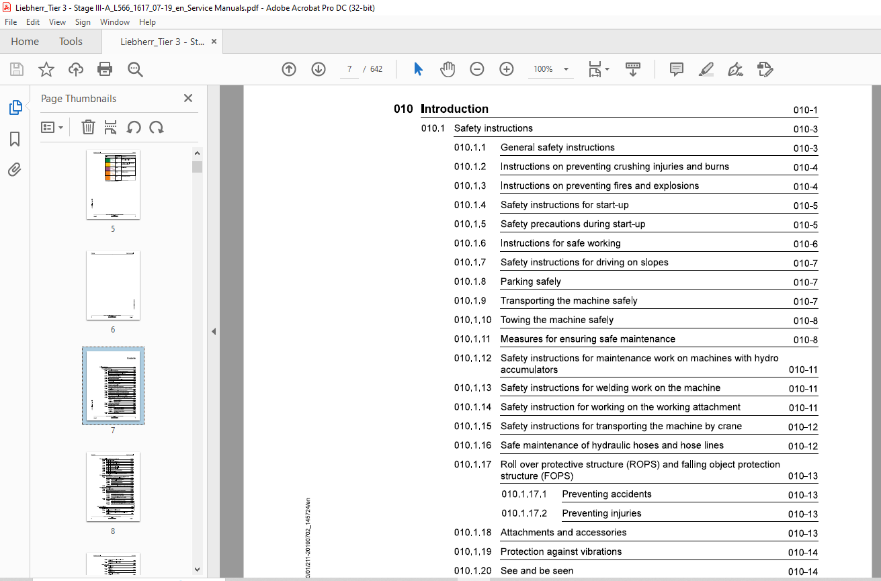Select the Liebherr_Tier 3 document tab
The image size is (881, 581).
click(x=162, y=42)
